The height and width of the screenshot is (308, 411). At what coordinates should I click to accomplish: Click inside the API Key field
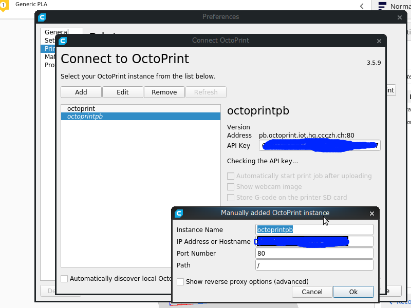click(319, 145)
